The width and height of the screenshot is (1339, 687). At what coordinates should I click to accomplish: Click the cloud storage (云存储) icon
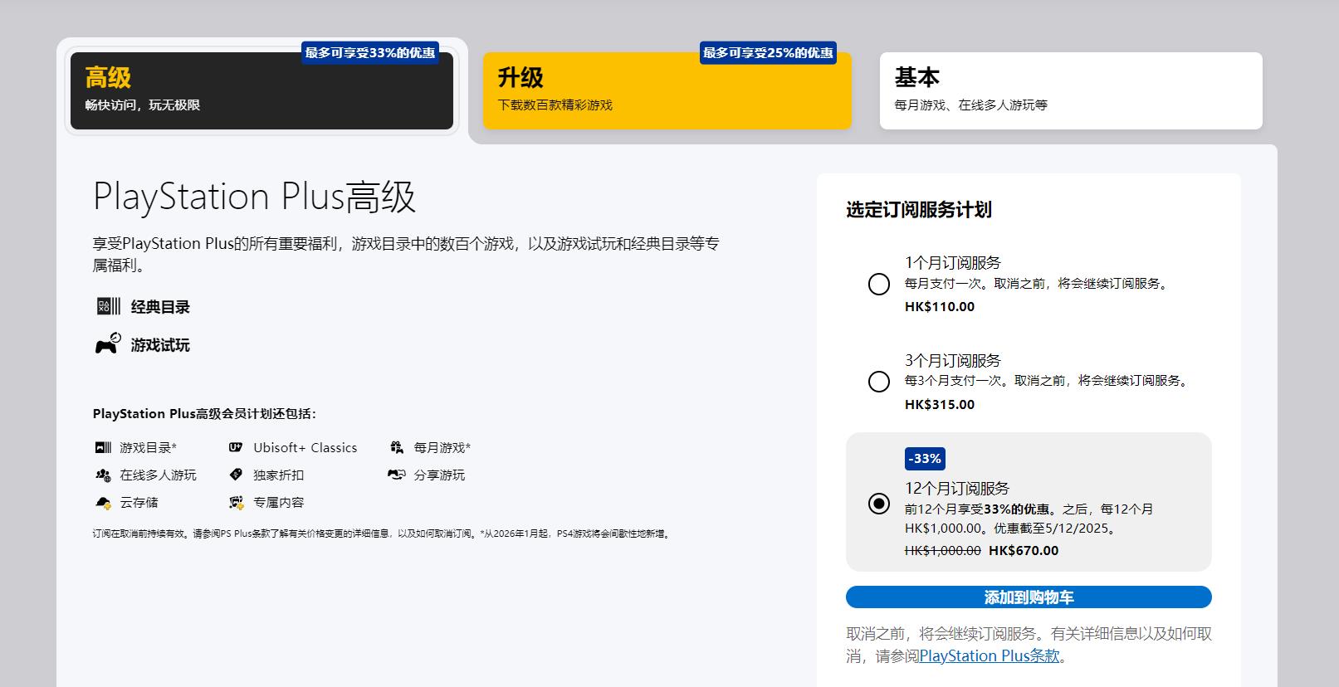103,503
